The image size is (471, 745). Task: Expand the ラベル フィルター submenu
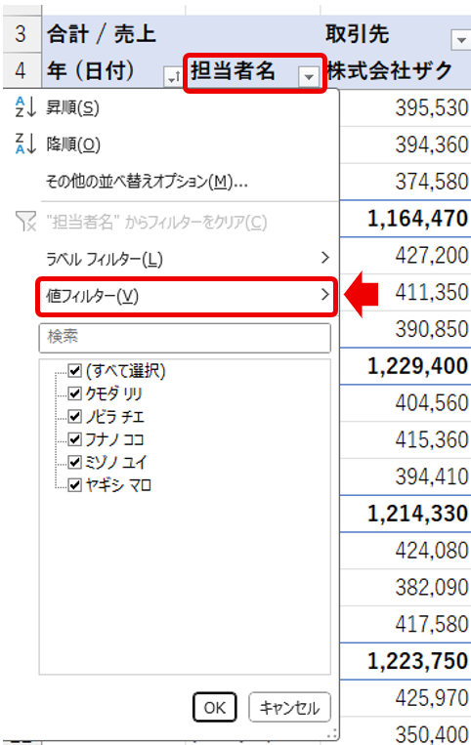(x=188, y=259)
